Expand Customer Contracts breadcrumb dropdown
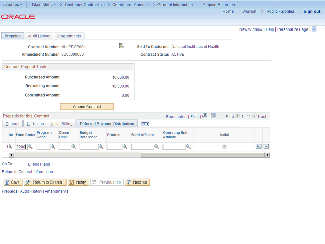 (x=105, y=4)
